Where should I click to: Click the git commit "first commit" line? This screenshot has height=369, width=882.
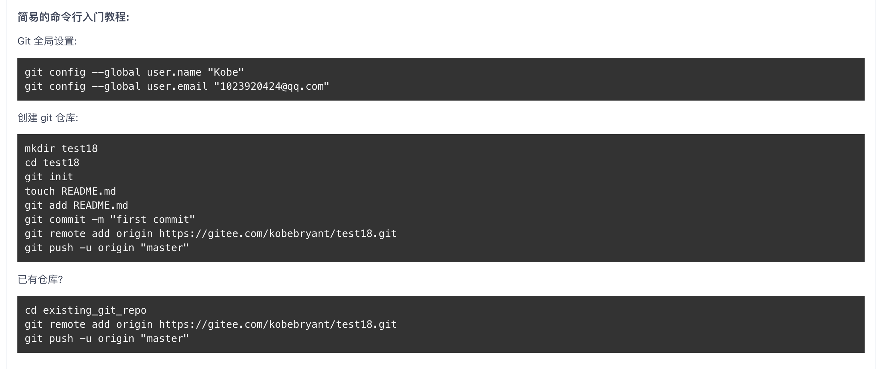(110, 220)
